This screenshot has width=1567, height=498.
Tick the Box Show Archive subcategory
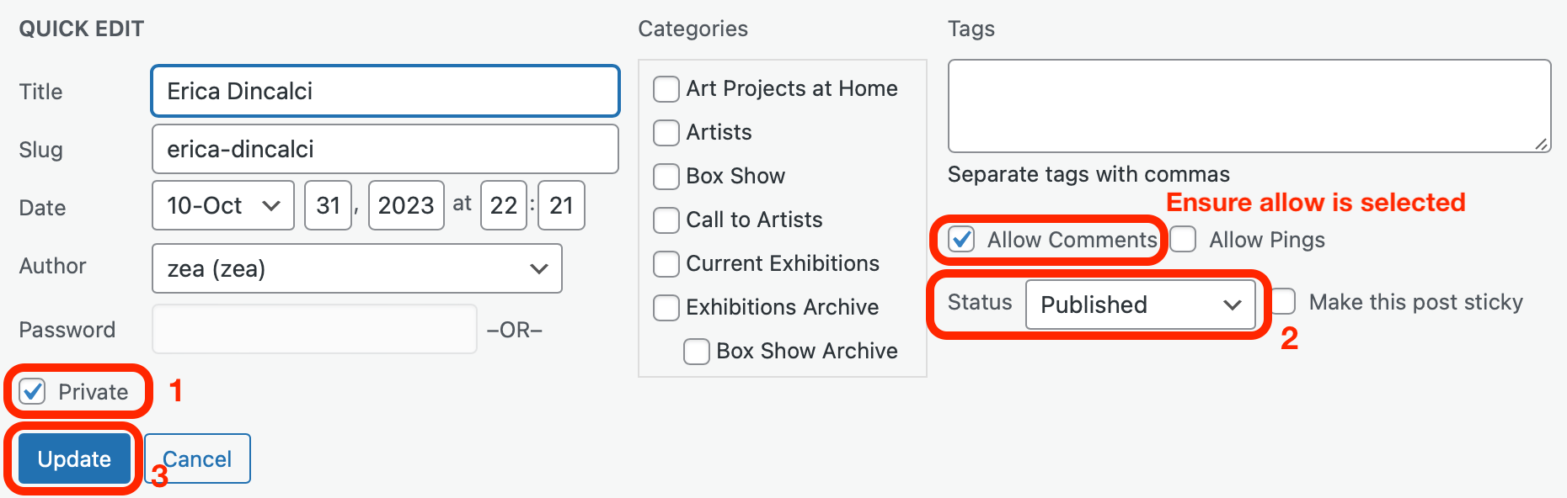click(697, 352)
